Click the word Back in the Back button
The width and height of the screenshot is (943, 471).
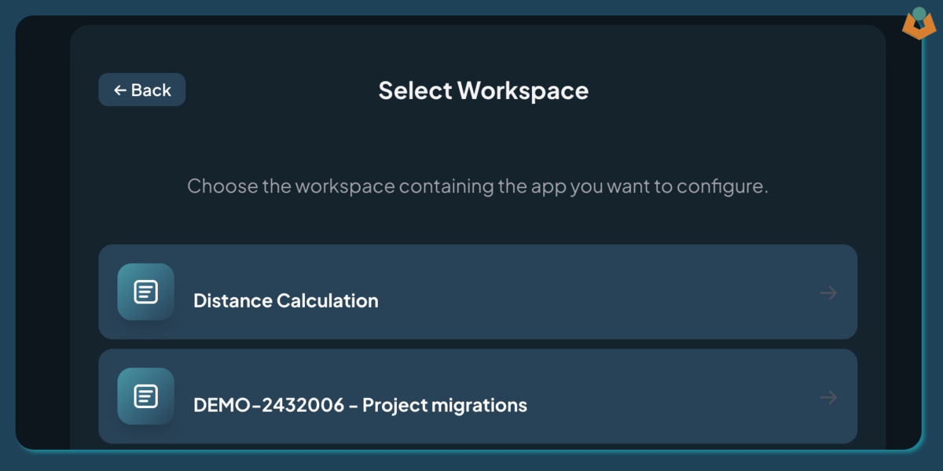tap(151, 90)
